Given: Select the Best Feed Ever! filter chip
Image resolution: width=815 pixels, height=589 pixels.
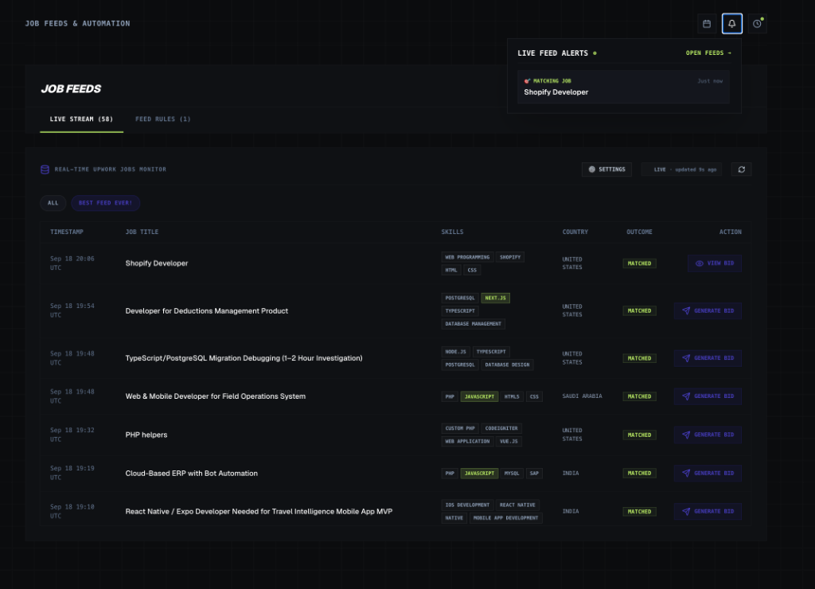Looking at the screenshot, I should [106, 203].
